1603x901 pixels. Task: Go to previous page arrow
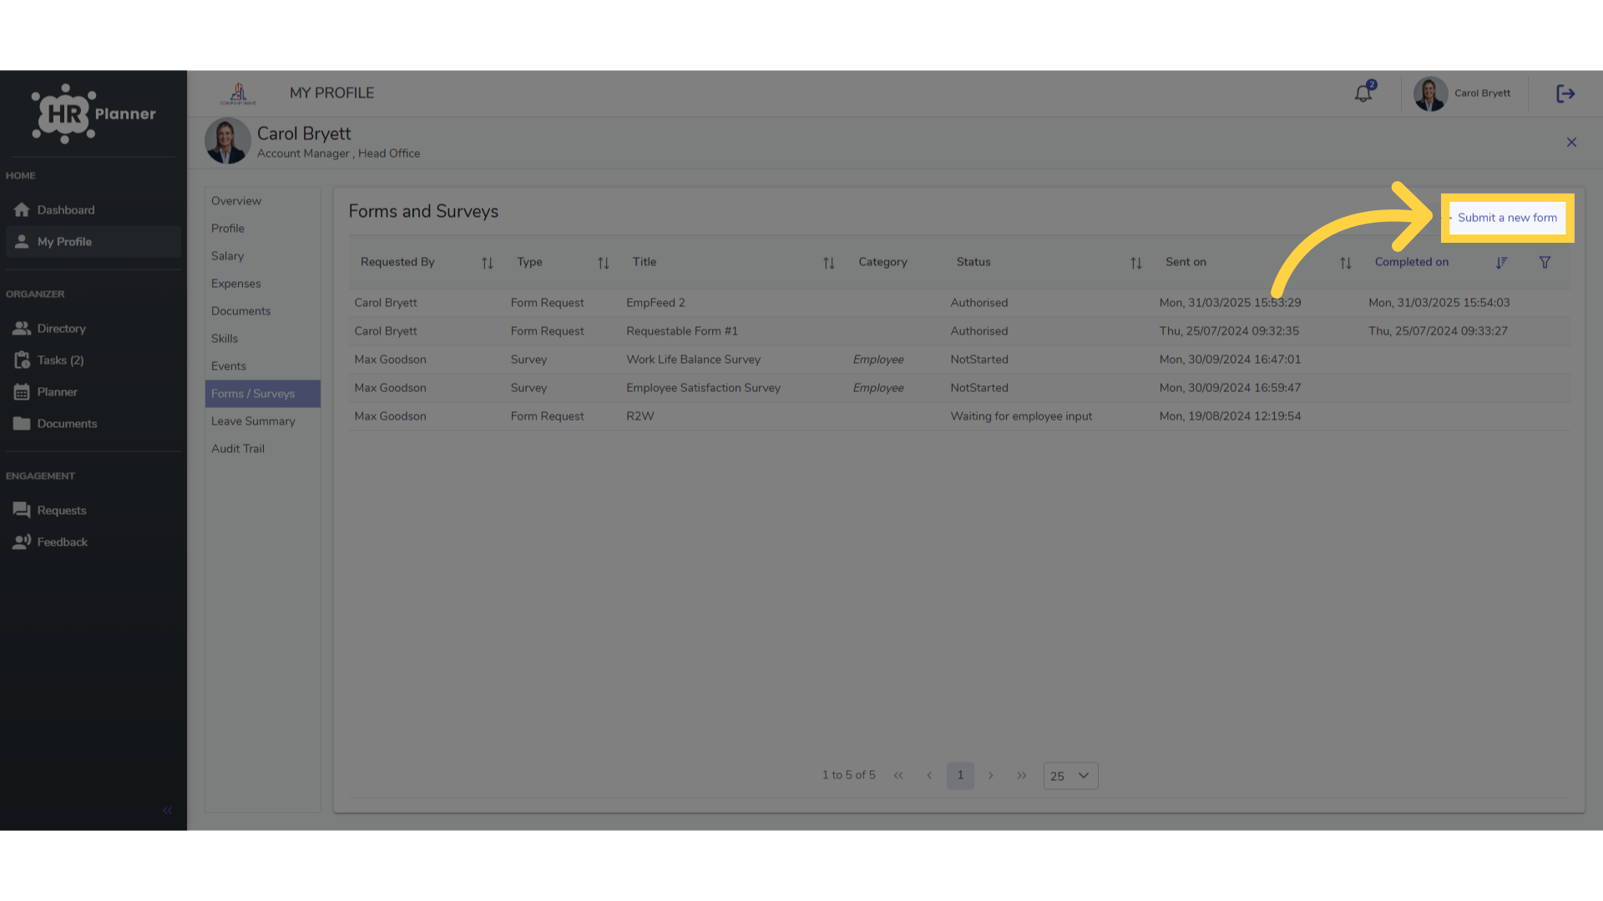click(x=929, y=775)
